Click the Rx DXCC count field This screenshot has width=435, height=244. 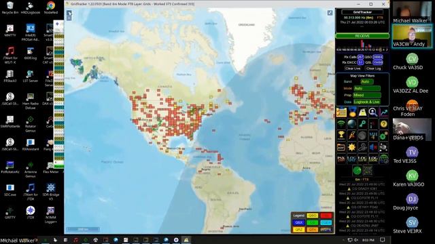pyautogui.click(x=360, y=62)
